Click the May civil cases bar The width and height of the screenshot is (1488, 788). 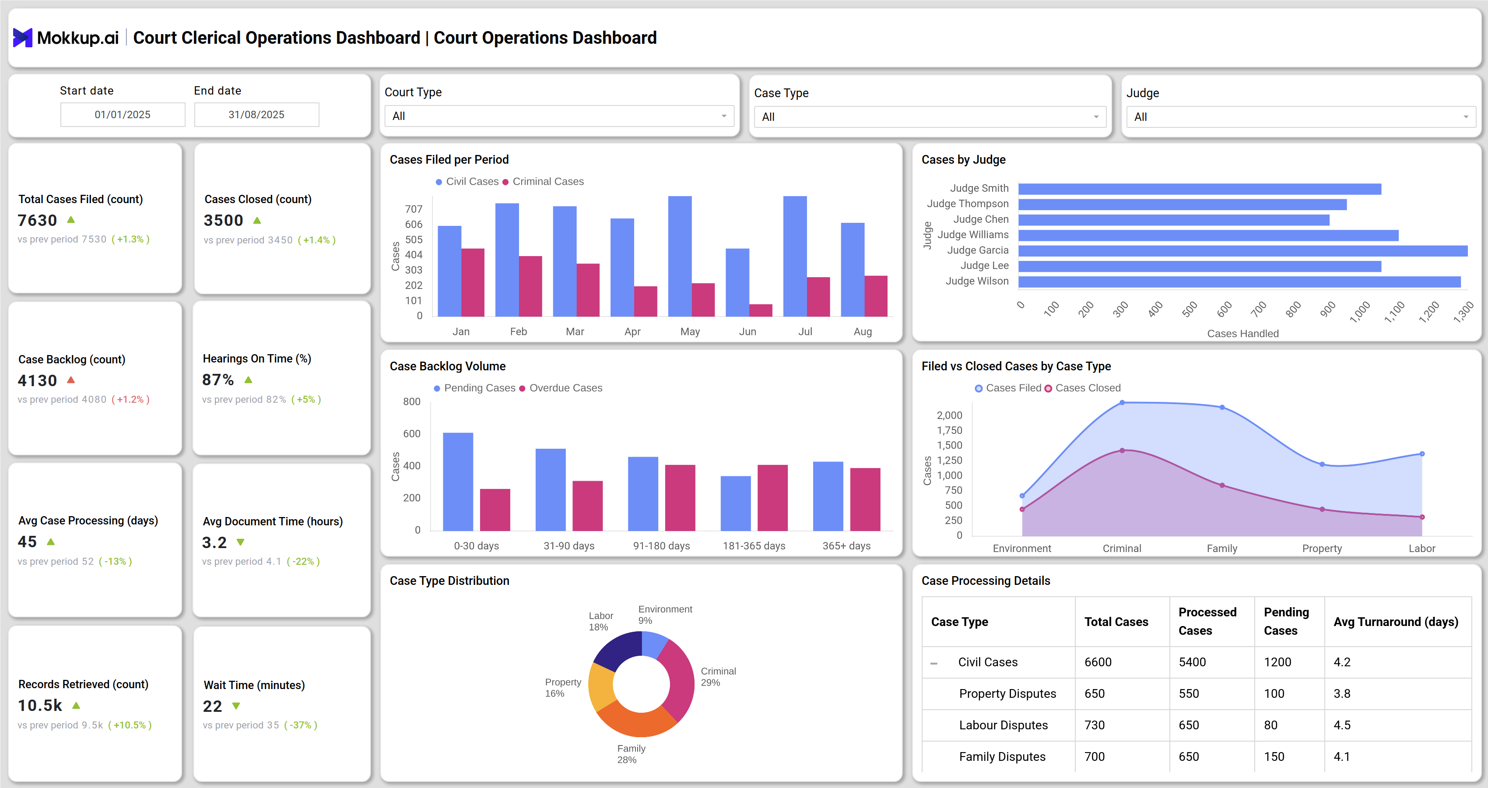(680, 256)
